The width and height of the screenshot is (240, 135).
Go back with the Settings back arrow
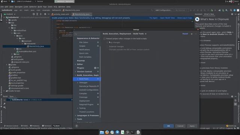pyautogui.click(x=192, y=34)
